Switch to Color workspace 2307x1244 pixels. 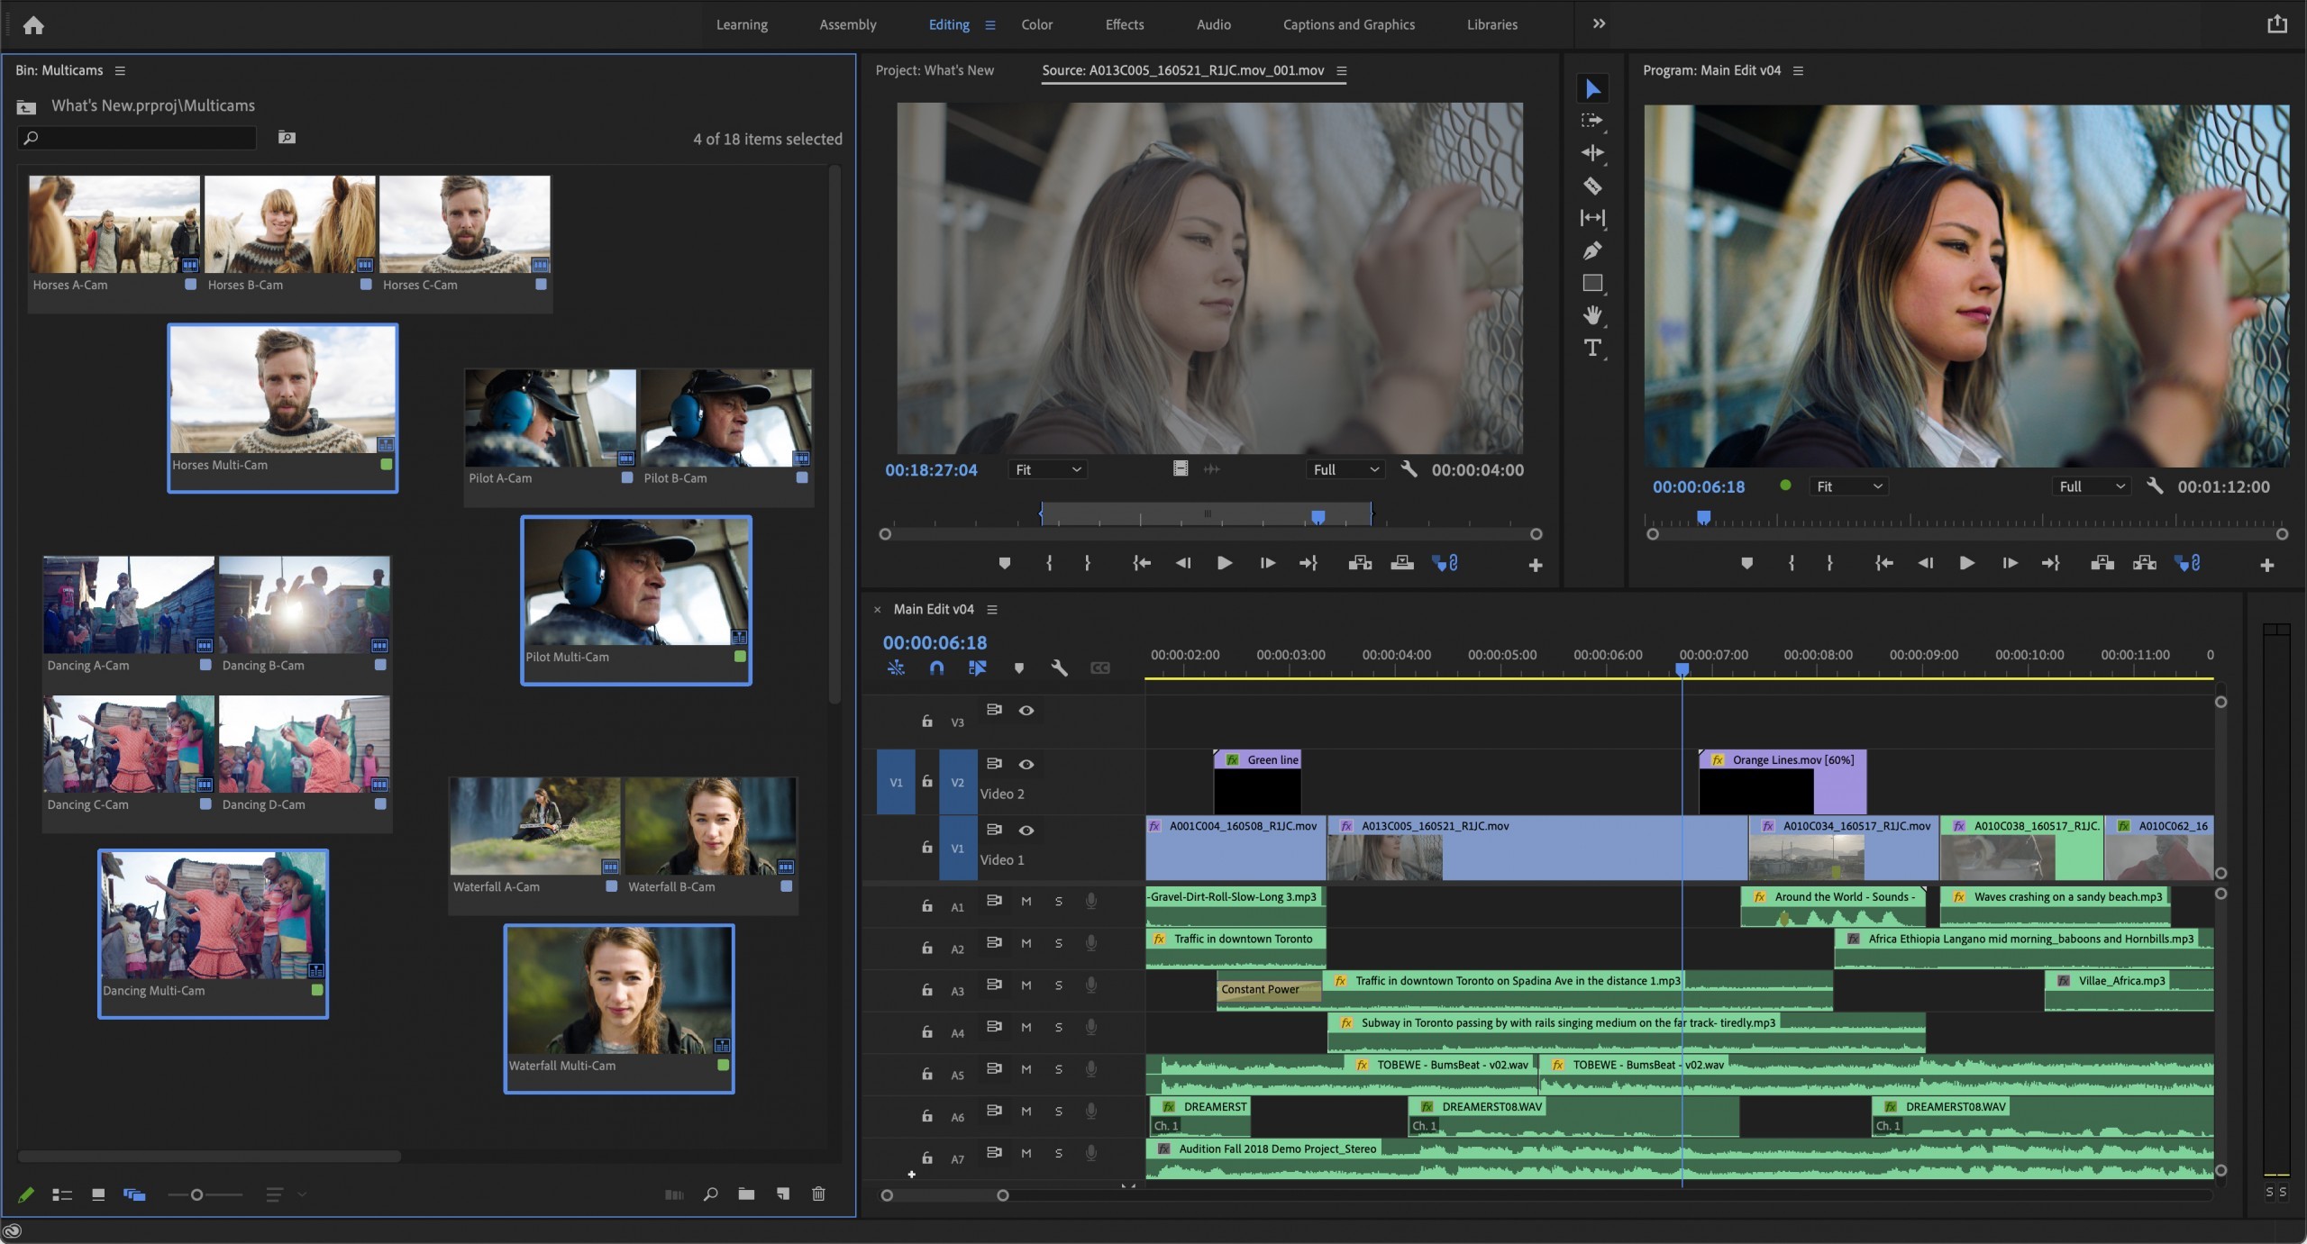(1036, 24)
